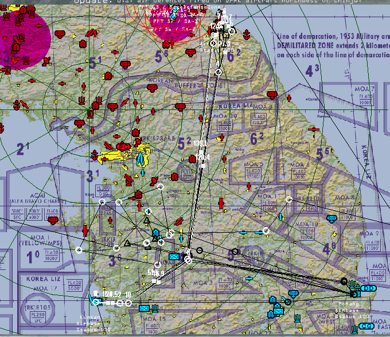The width and height of the screenshot is (390, 337).
Task: Select the upper black triangle marker
Action: (x=146, y=220)
